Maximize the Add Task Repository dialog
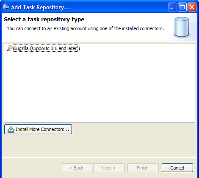Viewport: 199px width, 178px height. click(182, 7)
